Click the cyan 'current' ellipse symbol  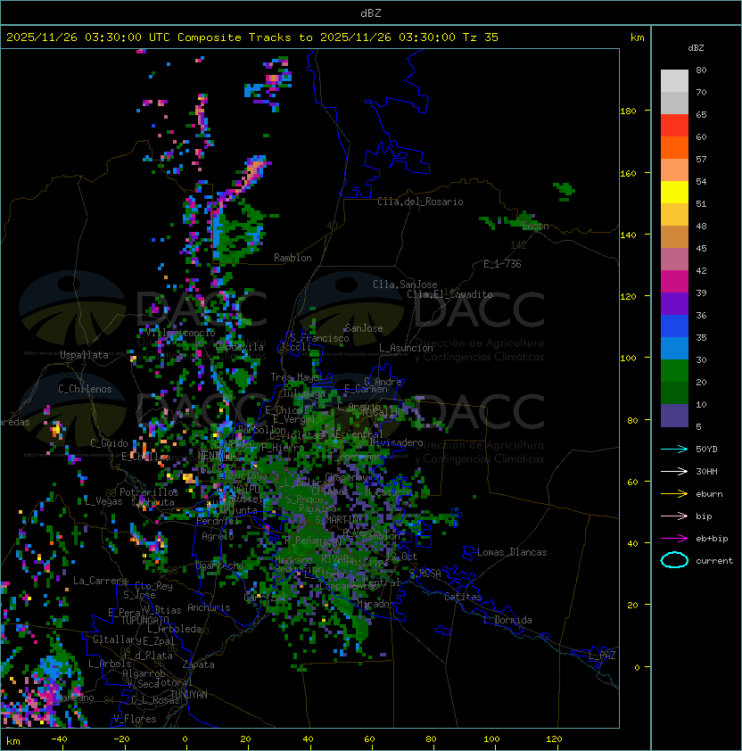coord(674,560)
